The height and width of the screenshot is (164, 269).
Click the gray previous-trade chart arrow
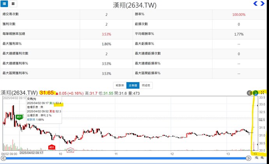[x=250, y=93]
